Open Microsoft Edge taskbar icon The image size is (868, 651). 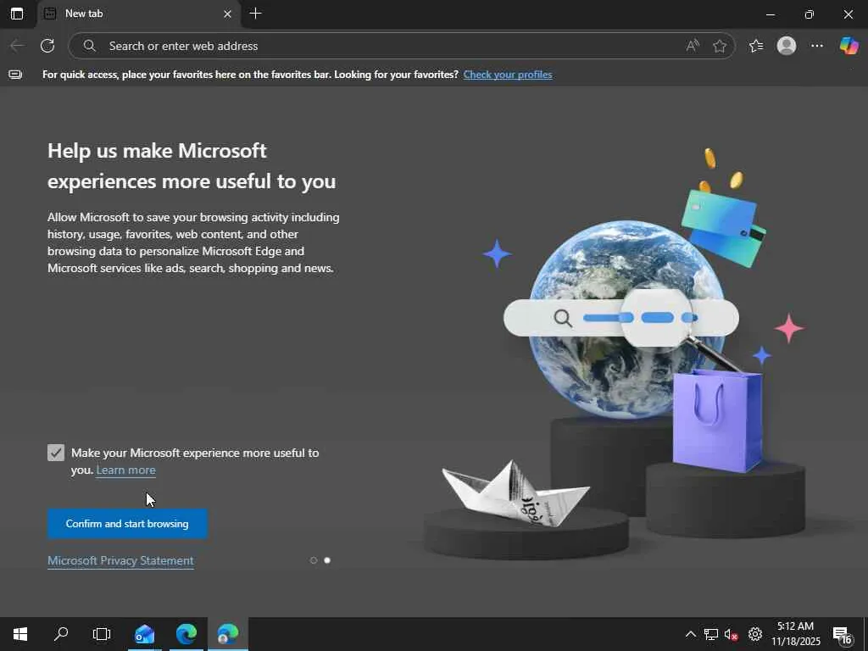pyautogui.click(x=186, y=634)
